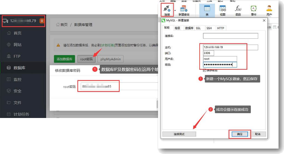Open the SSL tab
The height and width of the screenshot is (154, 284).
[x=198, y=28]
